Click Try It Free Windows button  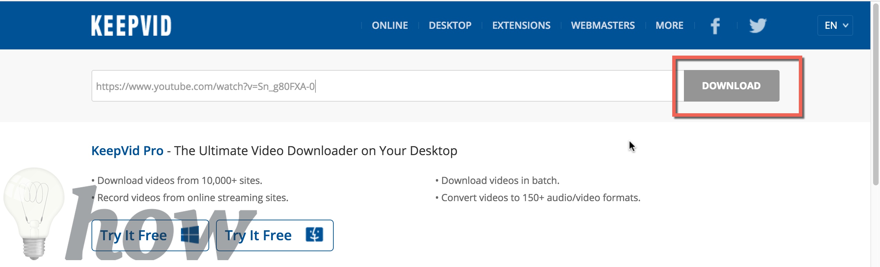point(150,235)
